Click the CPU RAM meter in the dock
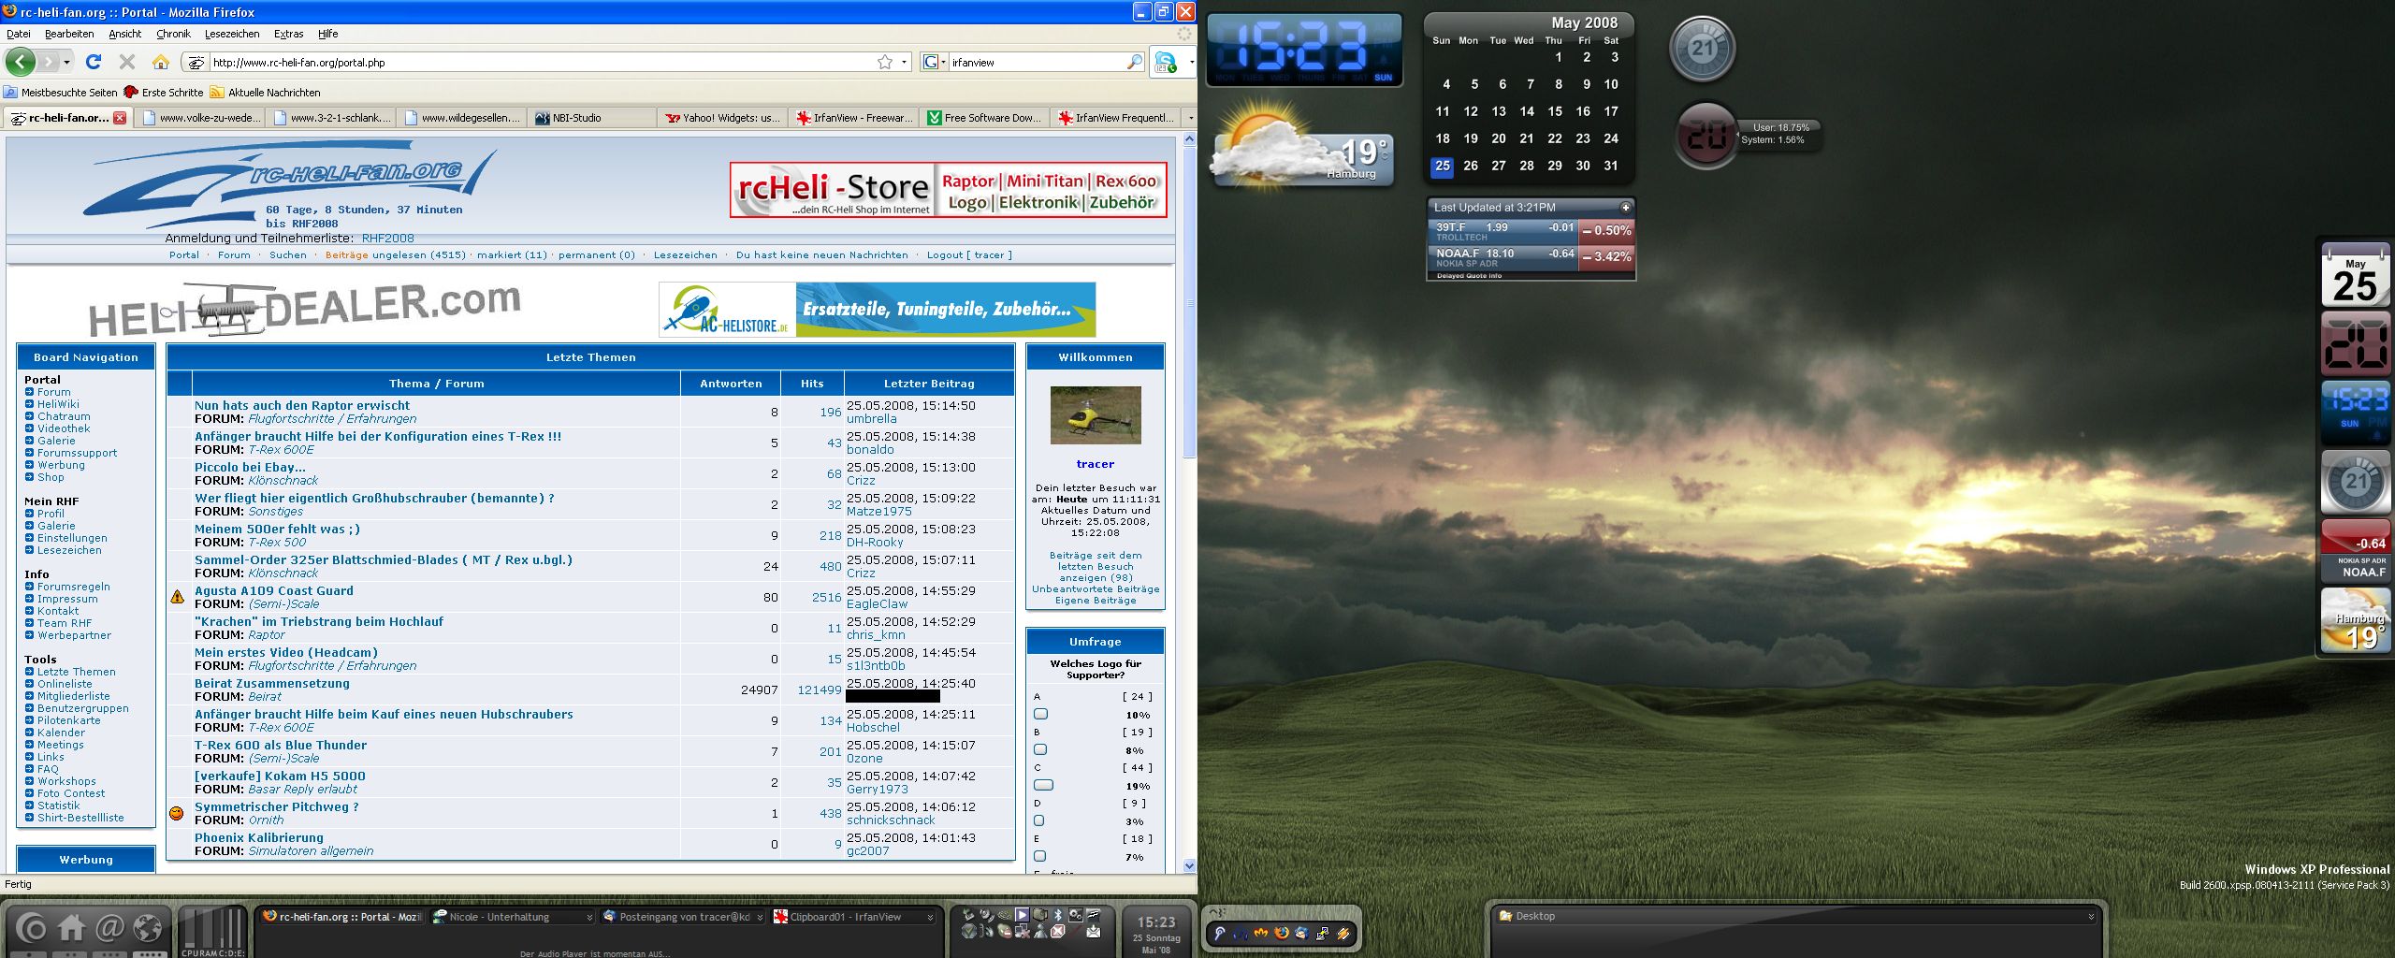Viewport: 2395px width, 958px height. tap(213, 930)
